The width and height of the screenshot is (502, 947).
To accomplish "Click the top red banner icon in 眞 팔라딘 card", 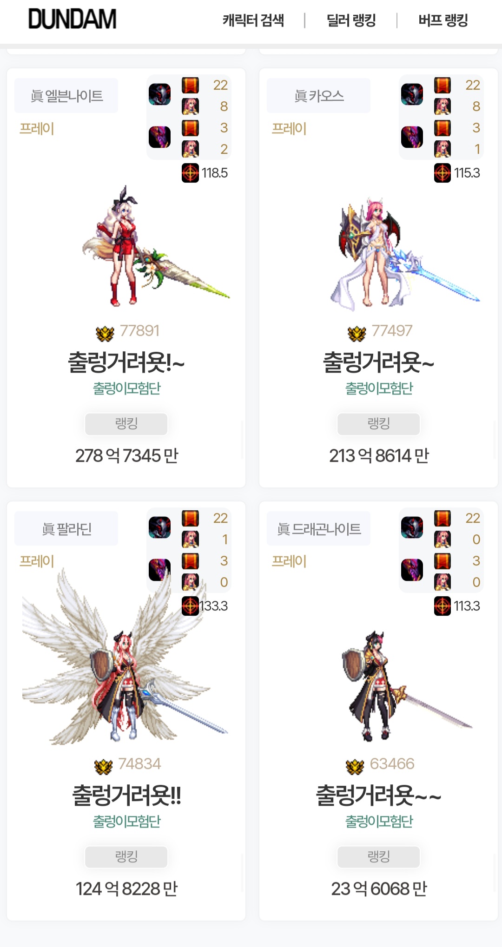I will point(190,518).
